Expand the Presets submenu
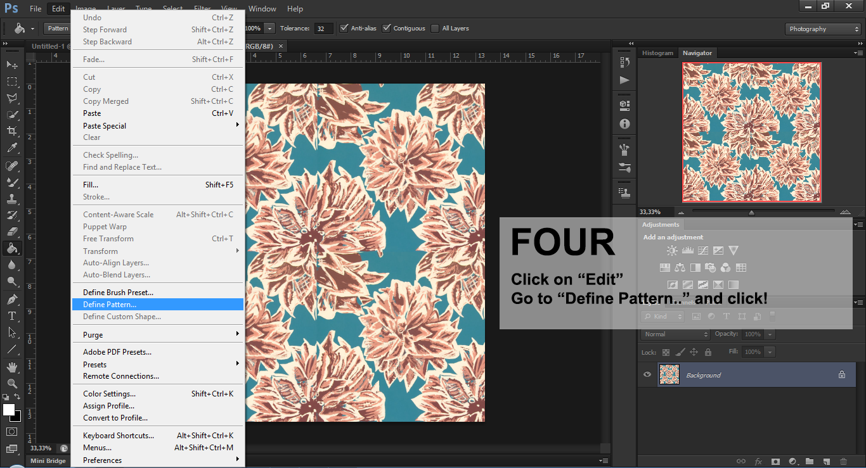This screenshot has height=468, width=866. tap(158, 364)
